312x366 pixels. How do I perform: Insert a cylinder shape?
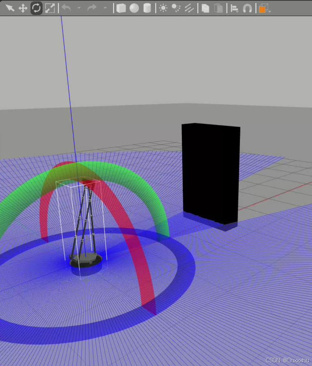click(x=147, y=9)
